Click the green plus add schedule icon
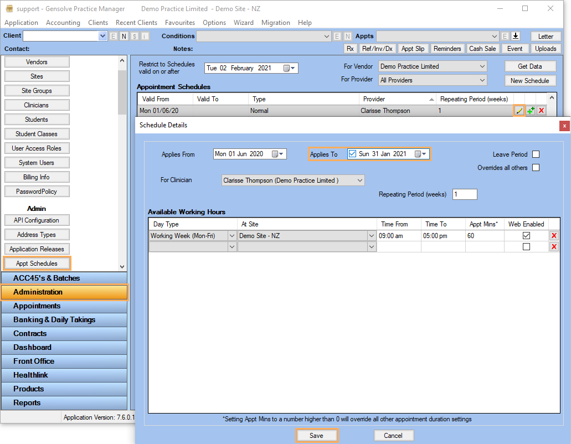The height and width of the screenshot is (444, 571). click(x=530, y=111)
